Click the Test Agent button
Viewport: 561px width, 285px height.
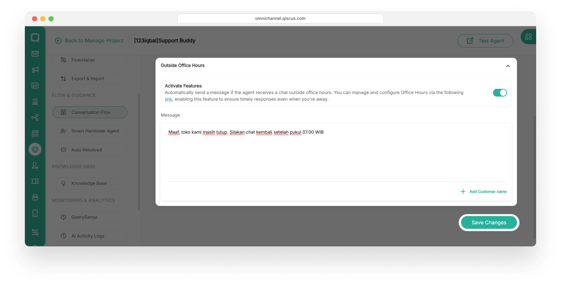coord(485,41)
